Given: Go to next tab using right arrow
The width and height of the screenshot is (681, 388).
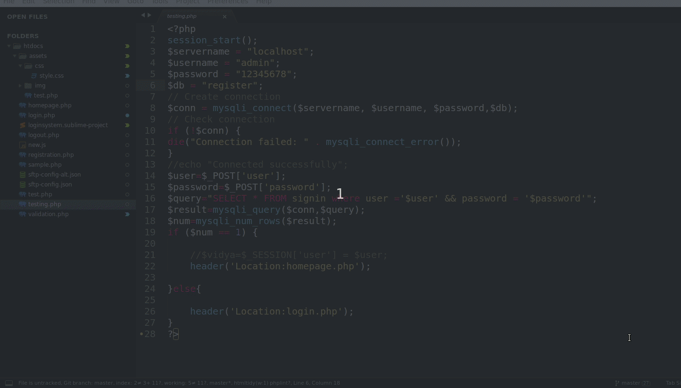Looking at the screenshot, I should 149,16.
